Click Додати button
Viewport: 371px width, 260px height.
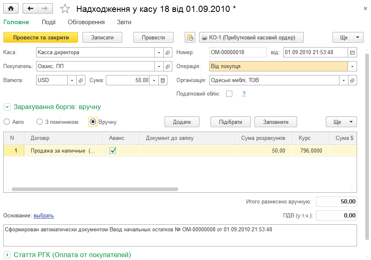(182, 122)
